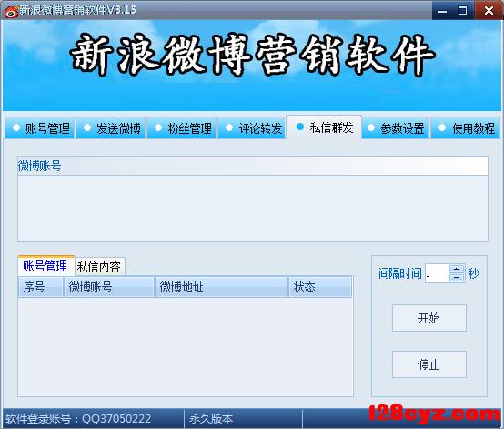Click the 序号 column header

pyautogui.click(x=41, y=287)
